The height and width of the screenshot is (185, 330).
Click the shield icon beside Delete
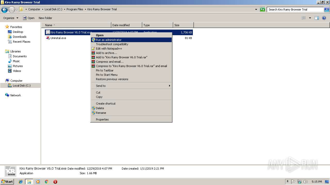point(93,108)
